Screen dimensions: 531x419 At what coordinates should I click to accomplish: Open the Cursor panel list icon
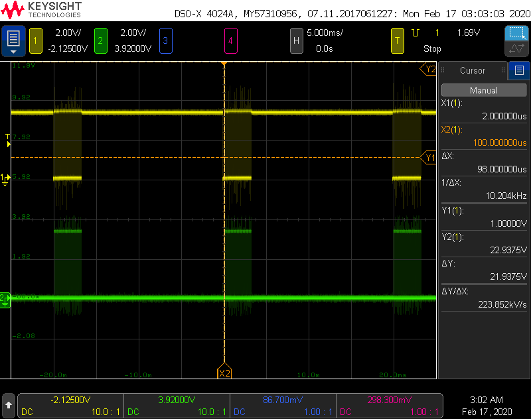(519, 70)
